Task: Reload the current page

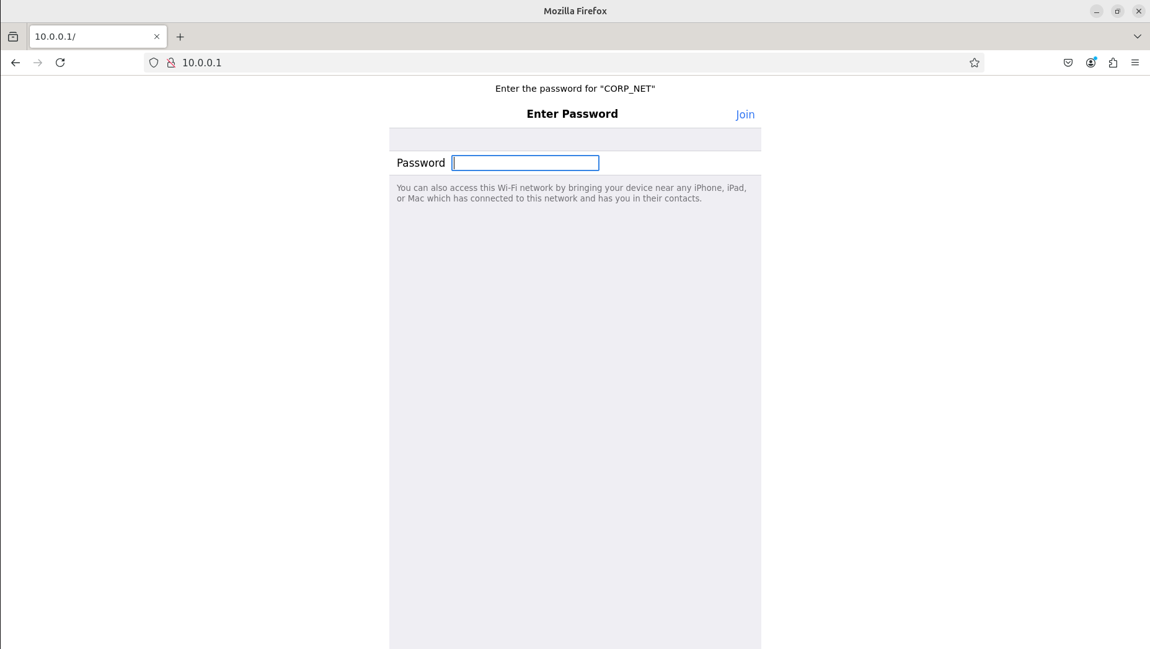Action: point(60,63)
